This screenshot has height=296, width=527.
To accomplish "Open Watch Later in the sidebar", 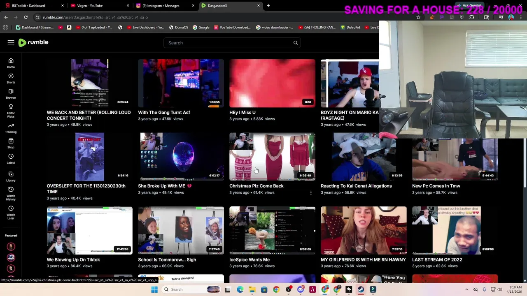I will pos(11,212).
